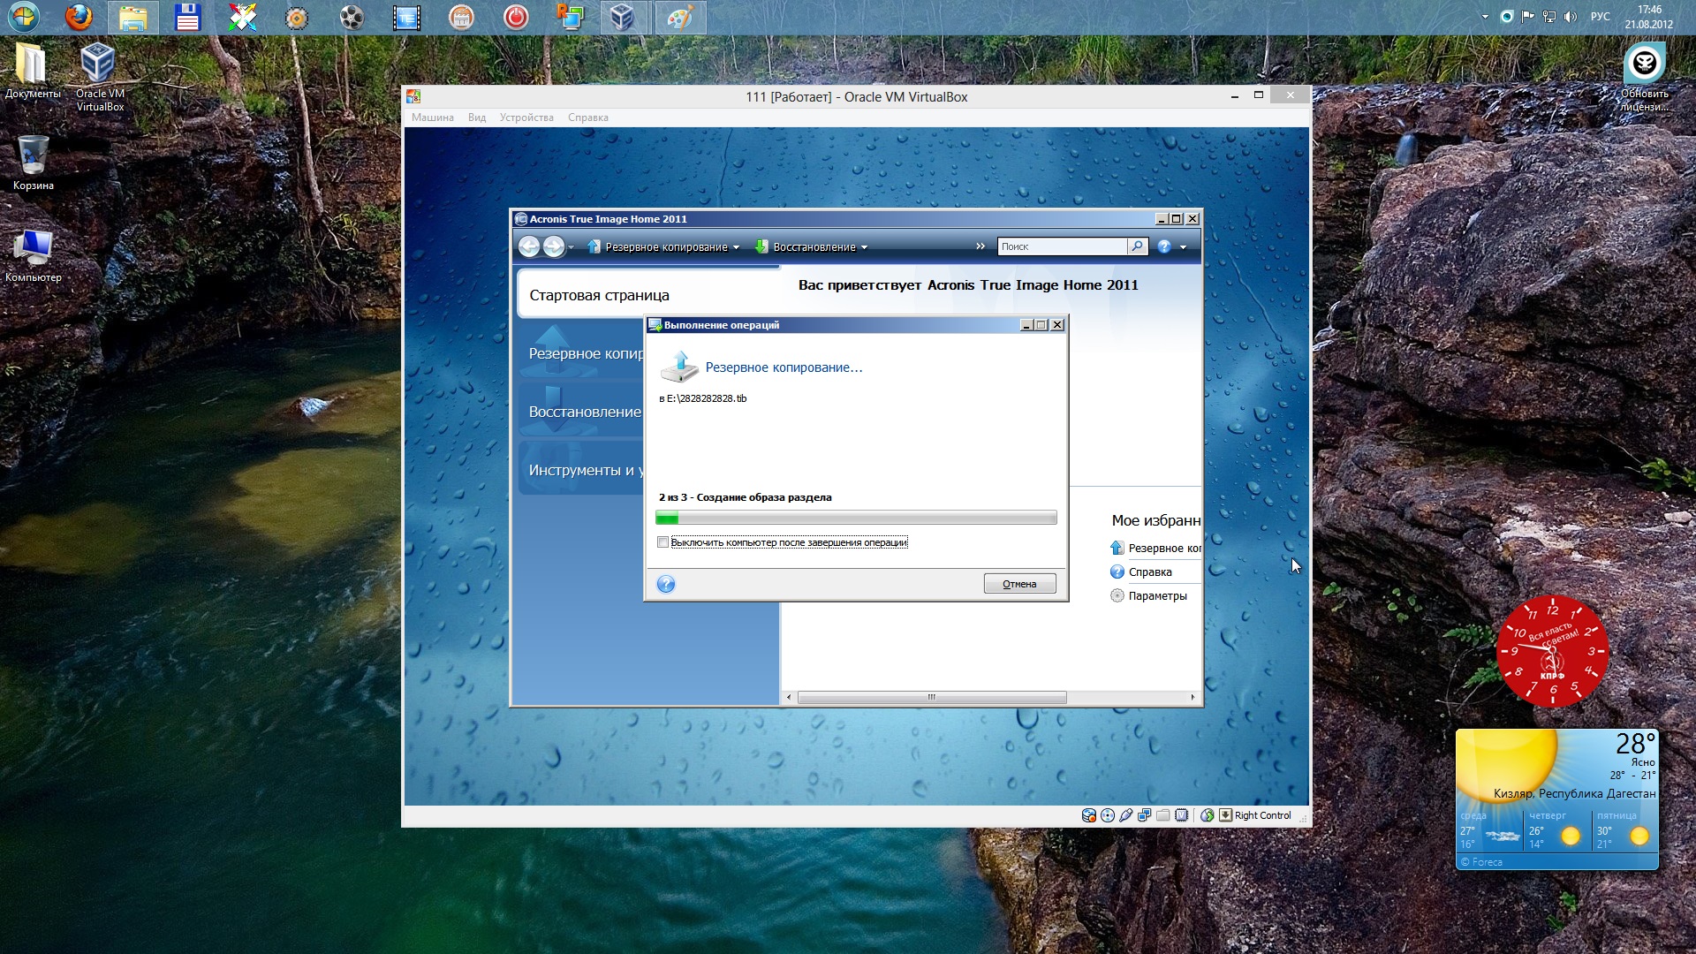1696x954 pixels.
Task: Click the Acronis toolbar help icon
Action: pos(1164,247)
